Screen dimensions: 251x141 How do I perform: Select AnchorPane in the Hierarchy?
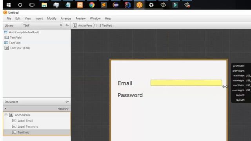(23, 115)
